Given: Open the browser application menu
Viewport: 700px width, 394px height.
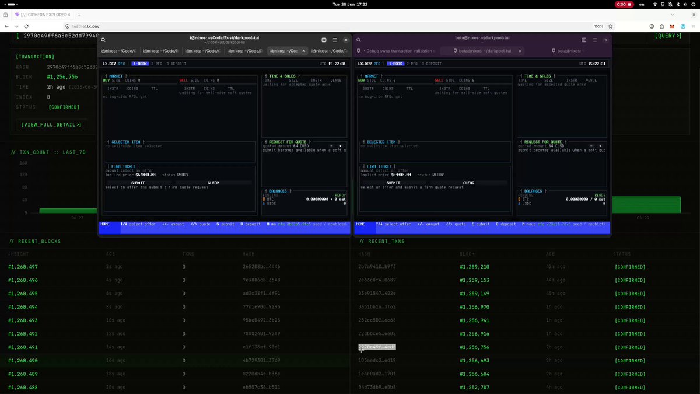Looking at the screenshot, I should click(x=694, y=26).
